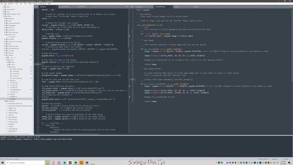Collapse the assets folder
Viewport: 293px width, 165px height.
(x=6, y=60)
